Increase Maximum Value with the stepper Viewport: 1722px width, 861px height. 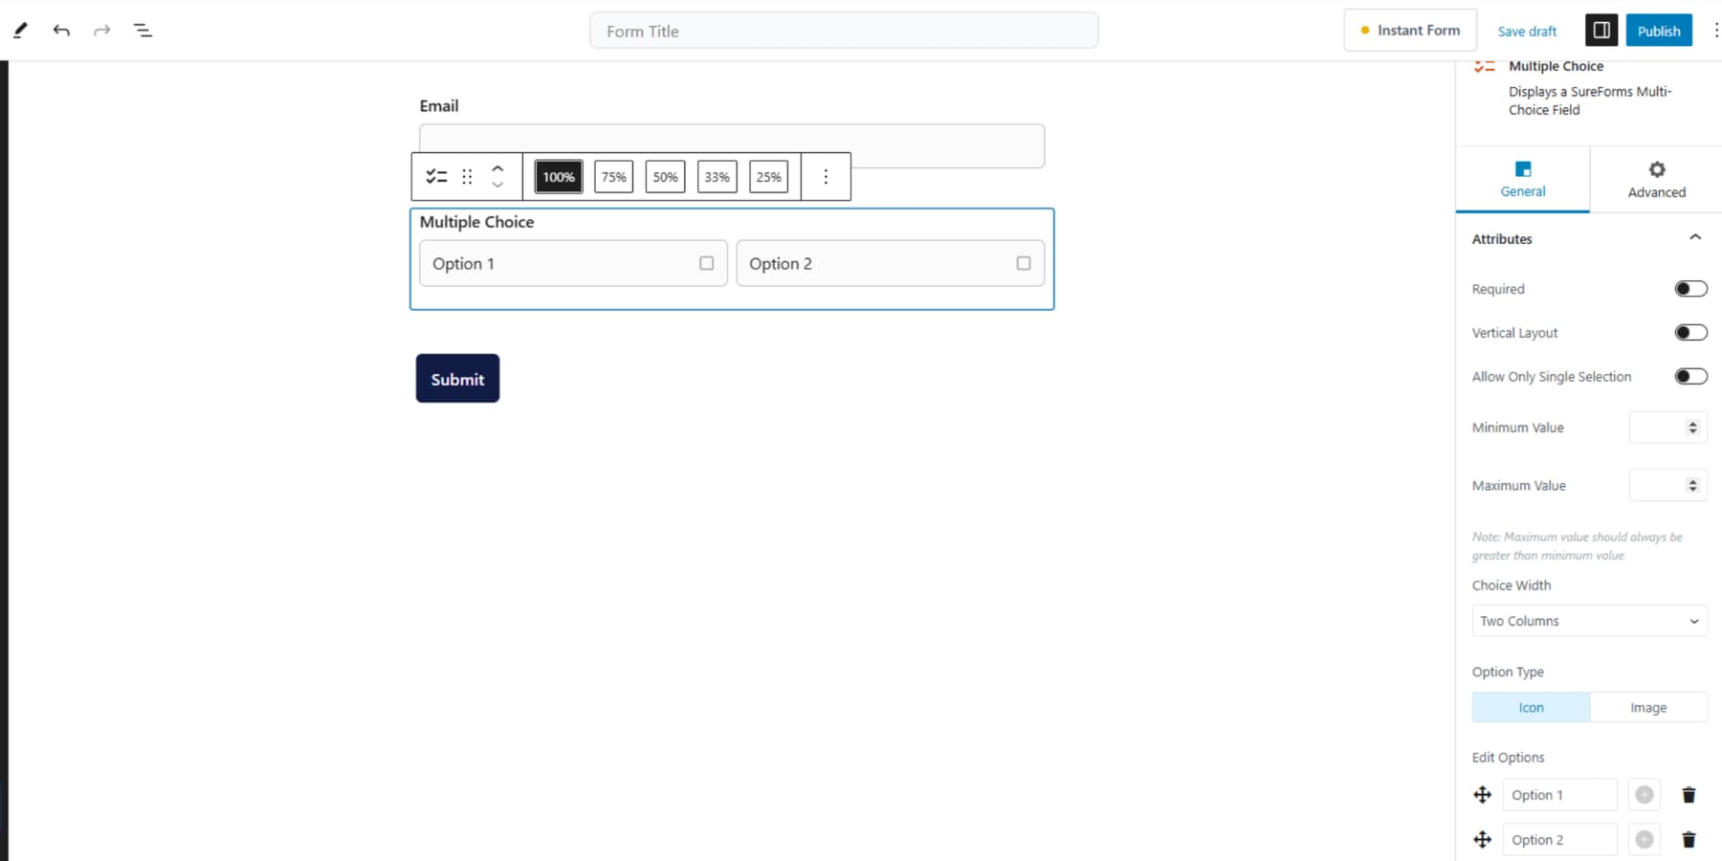(x=1691, y=481)
